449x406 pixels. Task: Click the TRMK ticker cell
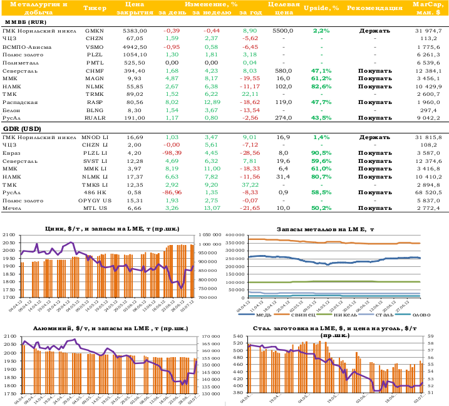tap(95, 94)
